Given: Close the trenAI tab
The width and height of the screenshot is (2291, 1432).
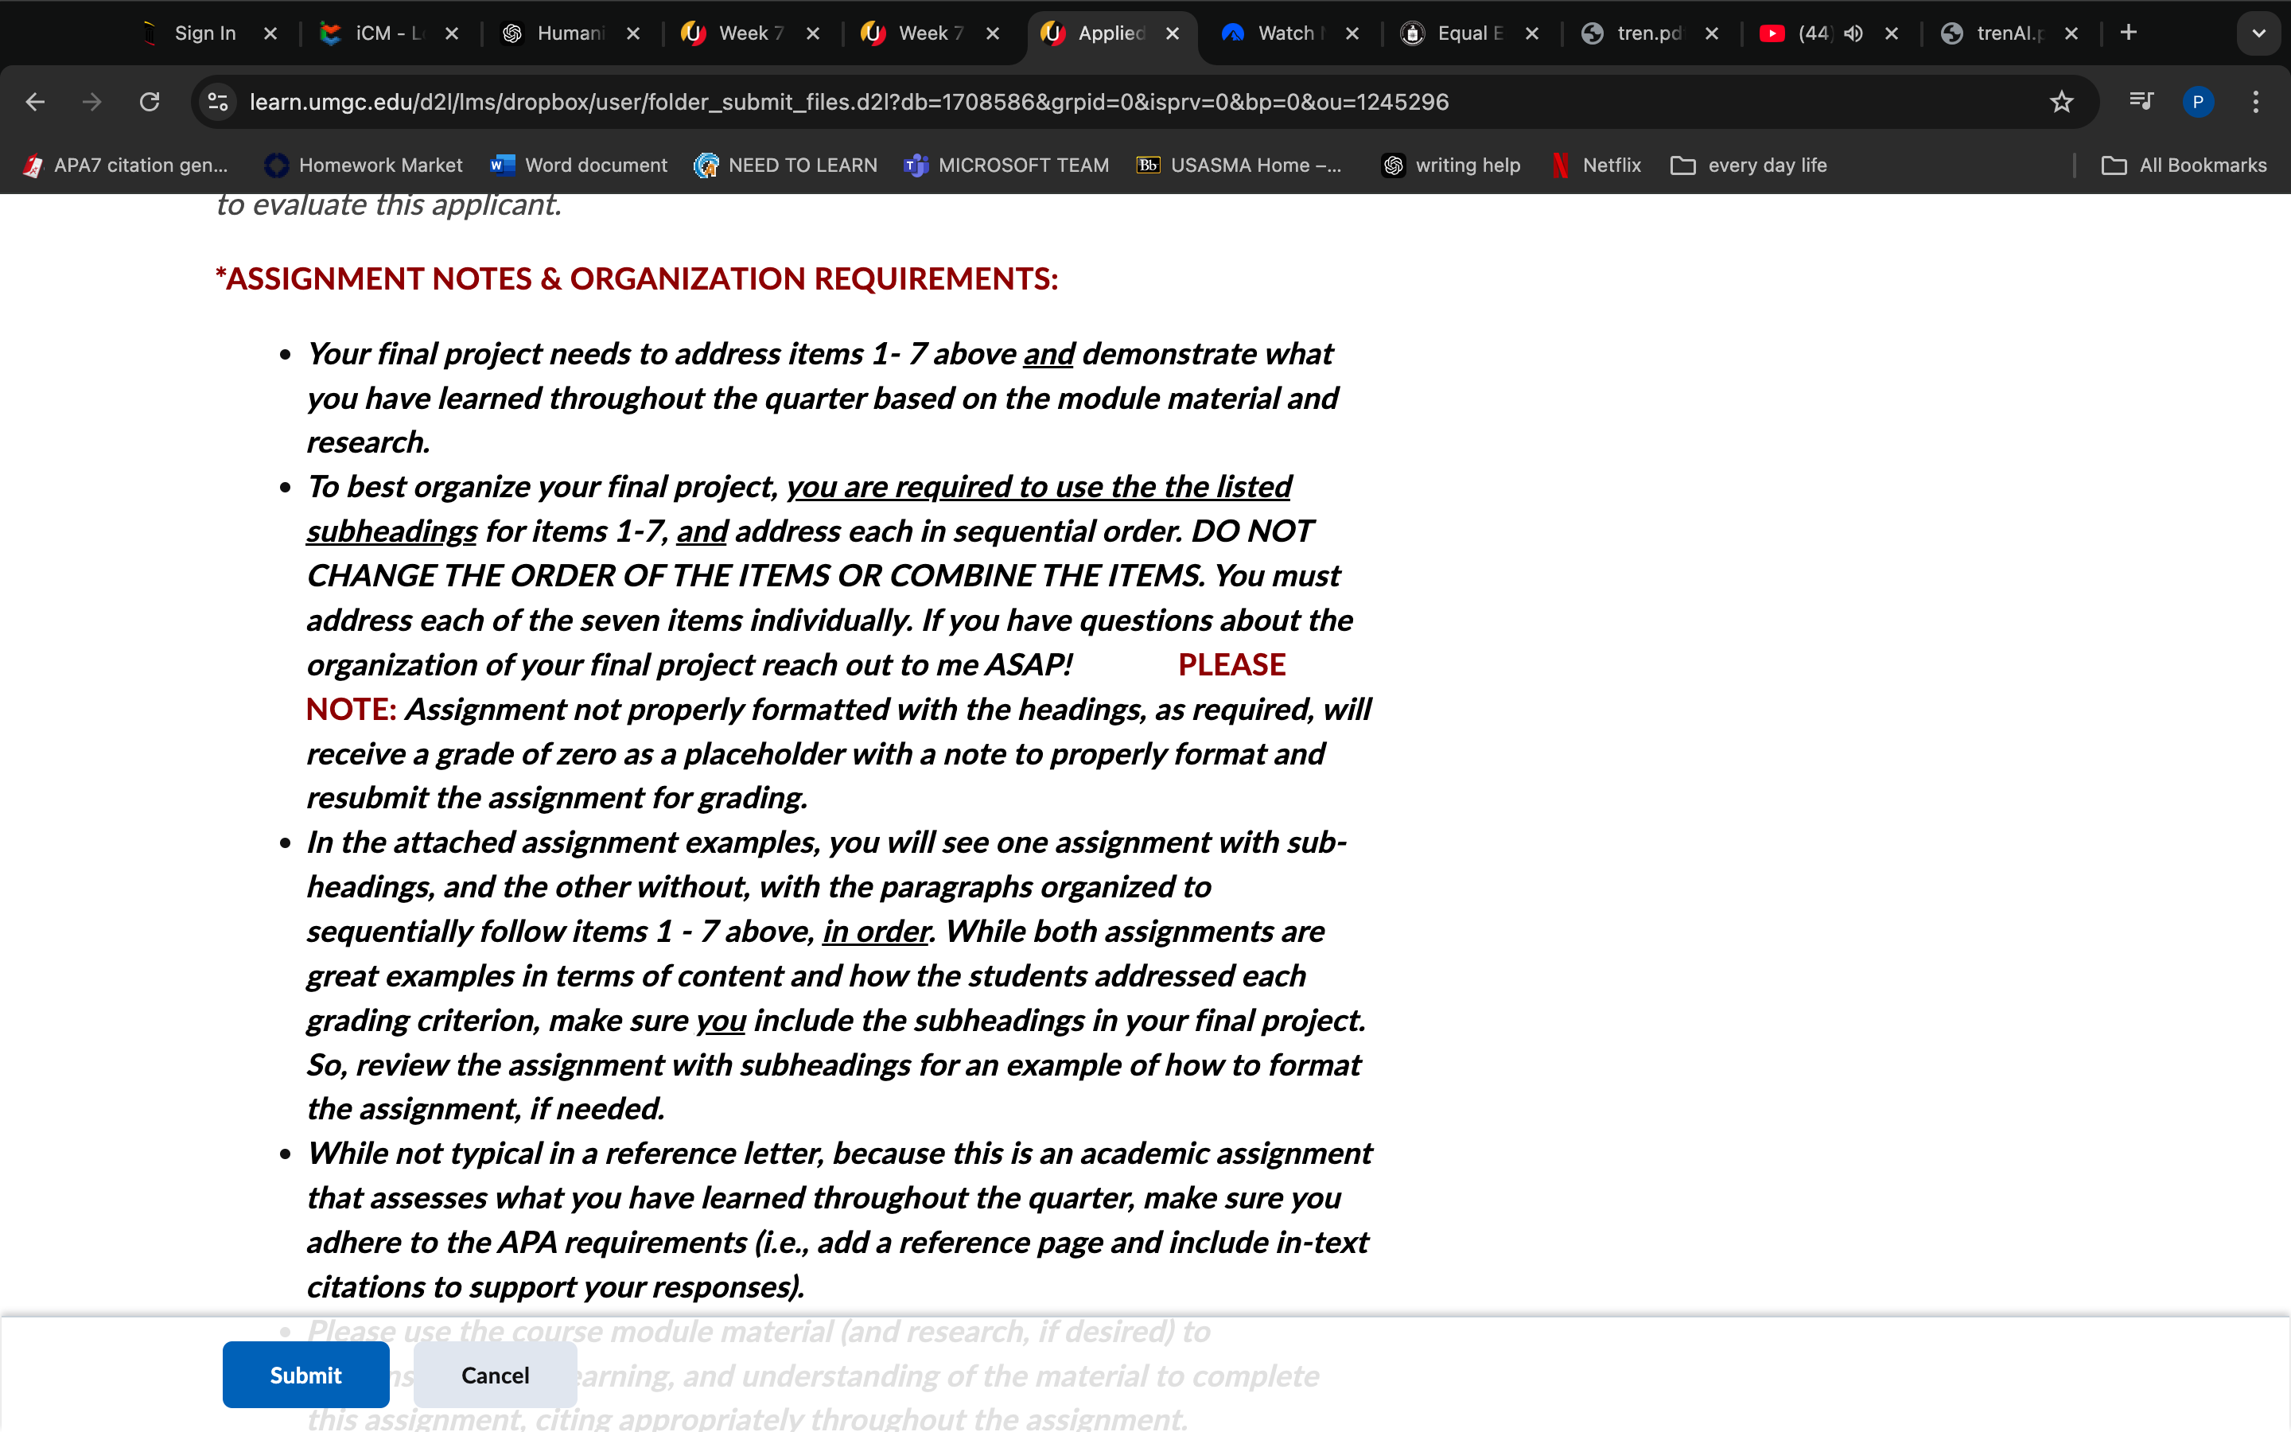Looking at the screenshot, I should tap(2071, 33).
